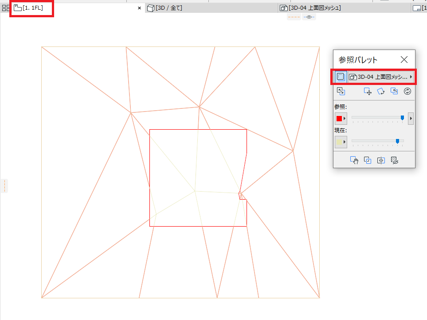The width and height of the screenshot is (427, 320).
Task: Click the orange dashed line indicator under tabs
Action: (x=294, y=17)
